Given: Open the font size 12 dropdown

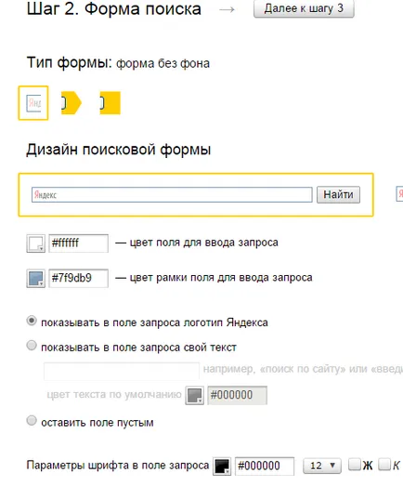Looking at the screenshot, I should click(x=322, y=466).
